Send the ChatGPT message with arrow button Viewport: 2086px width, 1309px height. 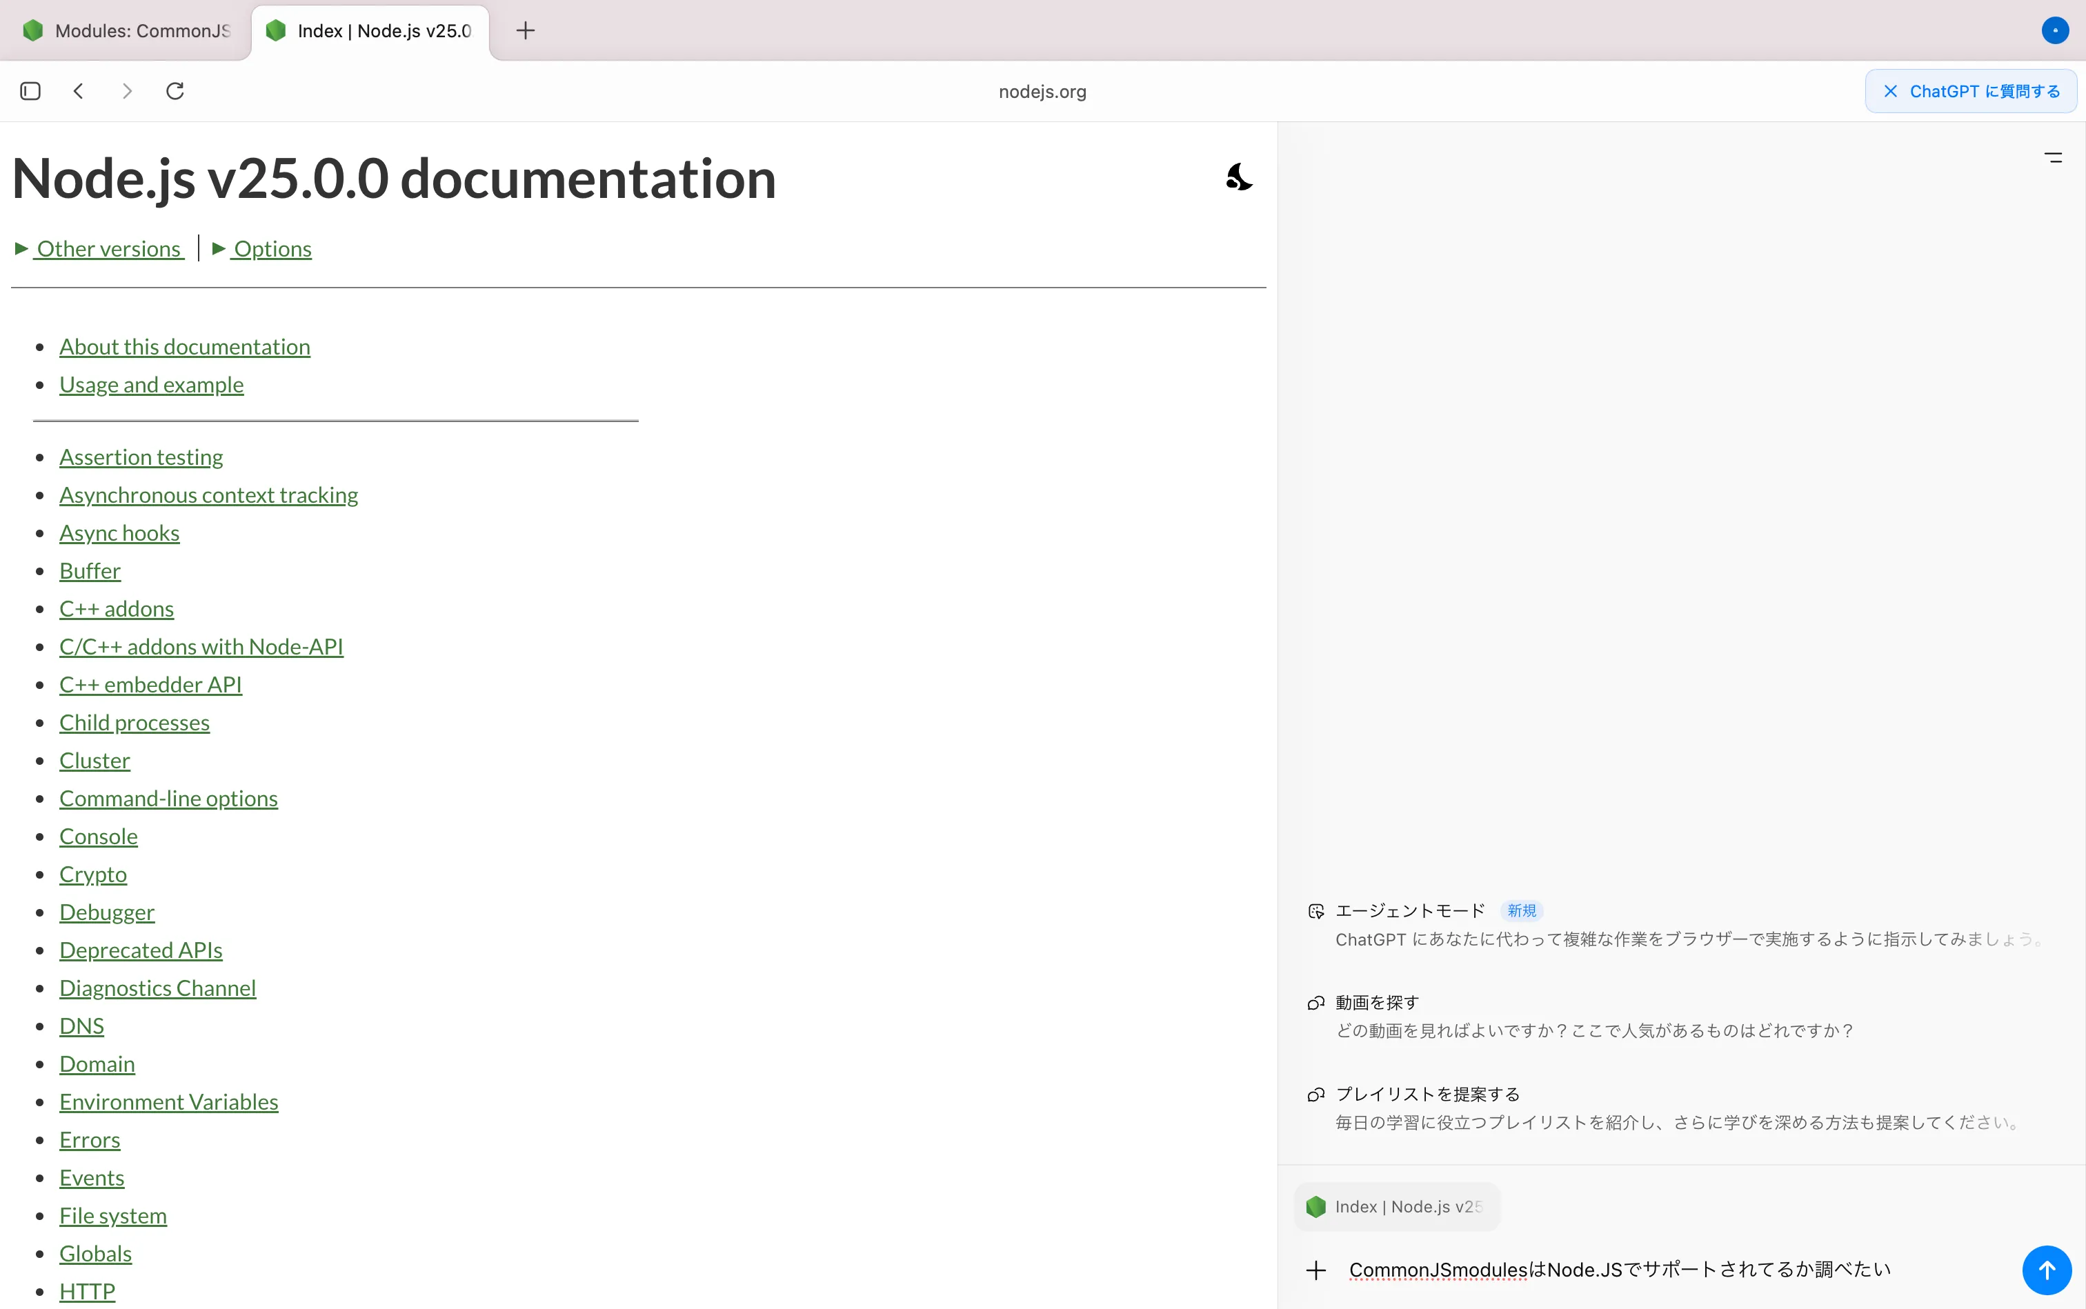tap(2046, 1270)
